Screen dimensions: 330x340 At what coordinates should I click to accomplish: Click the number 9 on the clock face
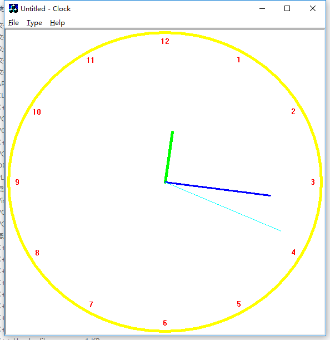click(17, 182)
